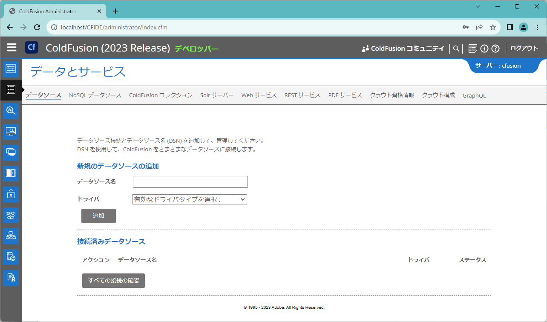
Task: Open the sliders server settings sidebar icon
Action: click(11, 69)
